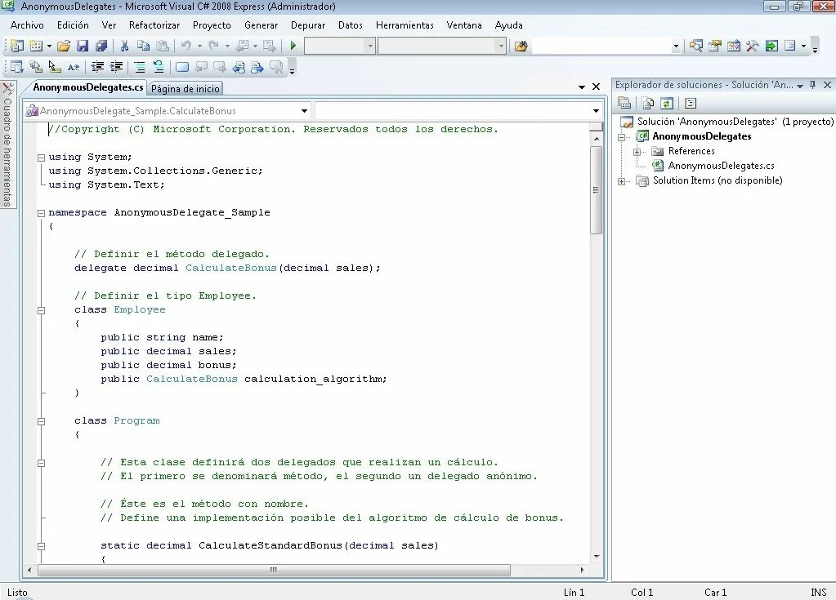Open the Object Browser toolbar icon

(734, 46)
